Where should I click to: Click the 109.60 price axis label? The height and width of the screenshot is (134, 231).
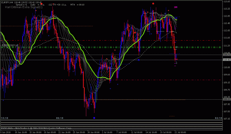(x=227, y=75)
